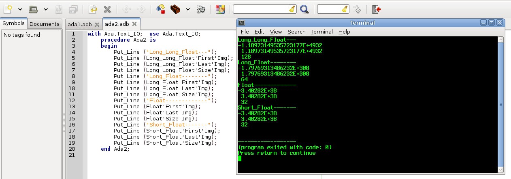Click Put_Line (Short_Float'Size'Img) line

165,143
